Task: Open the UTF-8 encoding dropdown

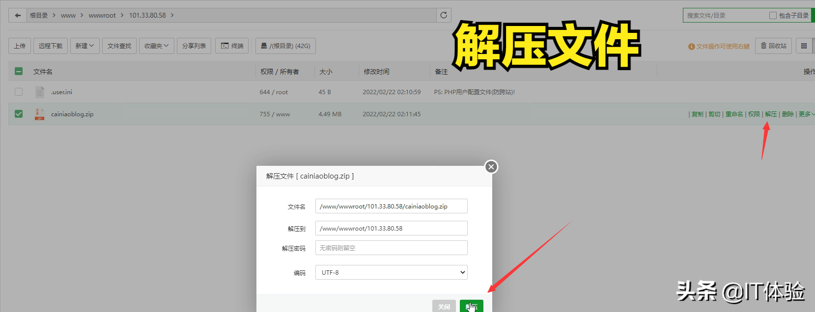Action: point(391,272)
